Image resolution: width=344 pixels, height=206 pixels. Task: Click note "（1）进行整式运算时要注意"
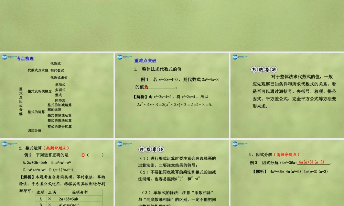click(177, 162)
